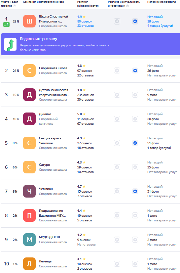The width and height of the screenshot is (180, 273).
Task: Click the orange Л avatar for Легенда
Action: pyautogui.click(x=29, y=264)
